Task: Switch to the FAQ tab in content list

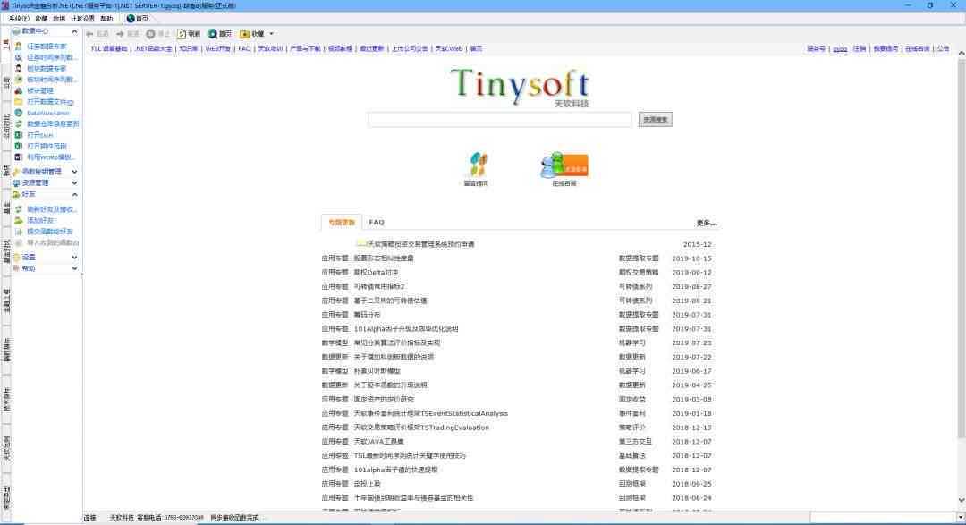Action: tap(377, 223)
